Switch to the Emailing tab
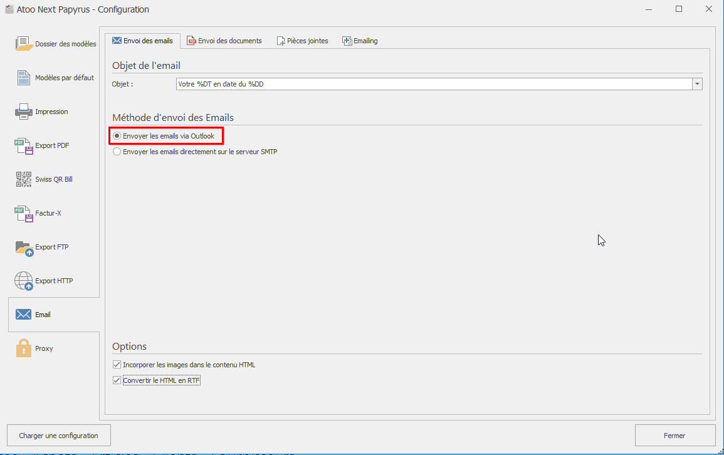The height and width of the screenshot is (455, 724). [x=360, y=41]
